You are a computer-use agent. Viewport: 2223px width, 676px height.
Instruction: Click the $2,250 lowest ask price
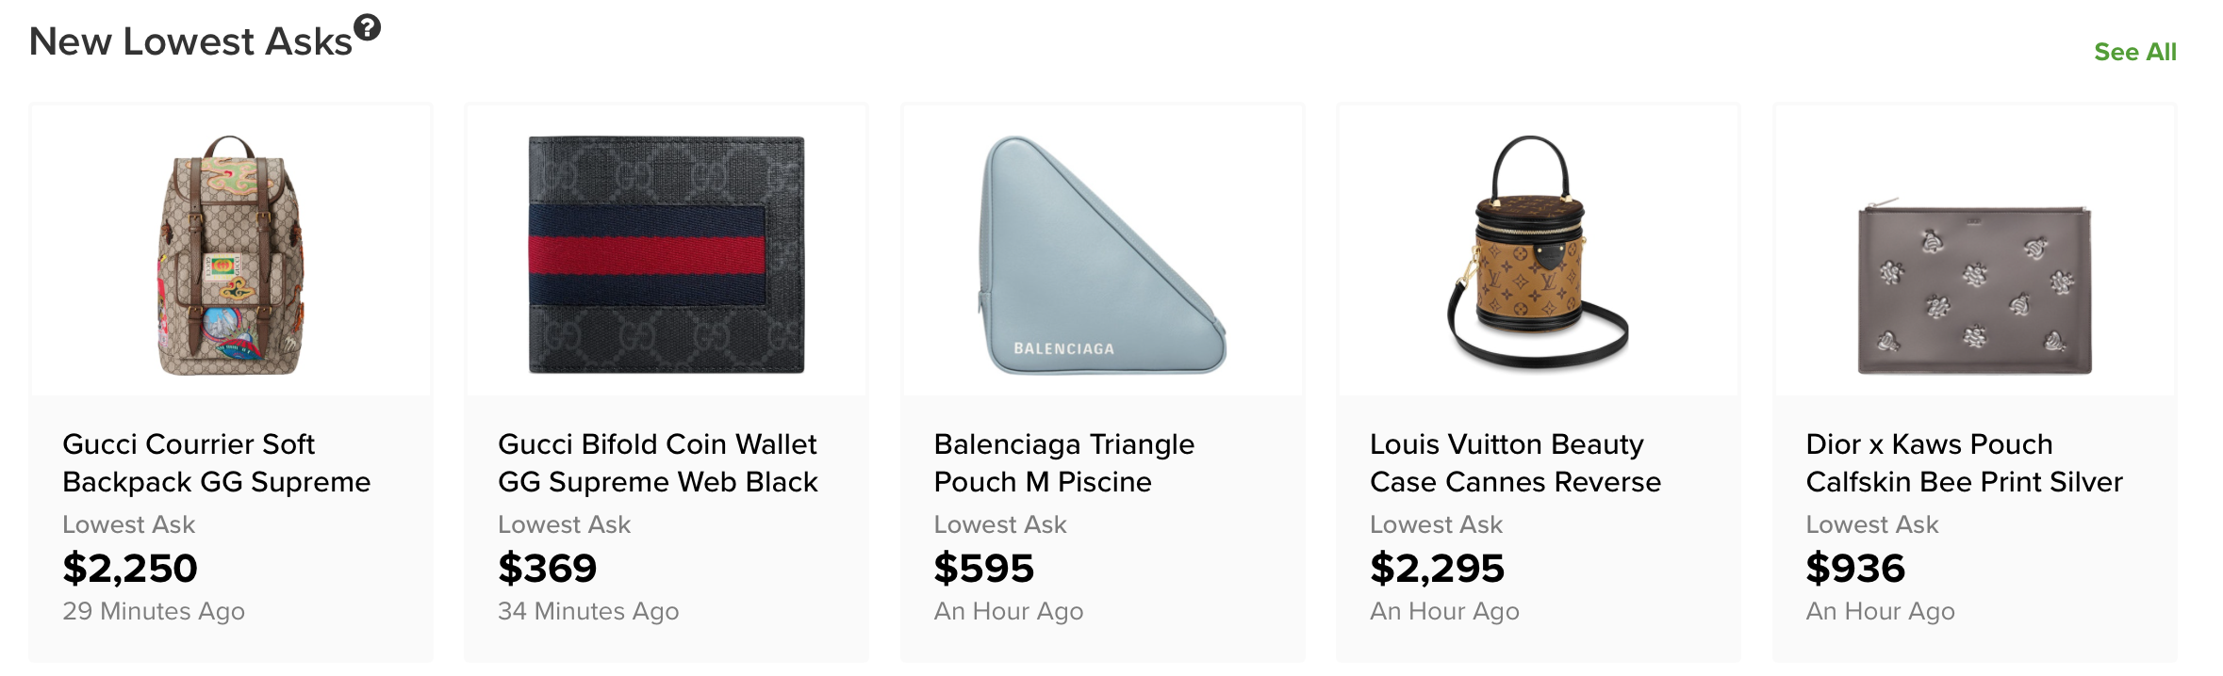pyautogui.click(x=130, y=568)
